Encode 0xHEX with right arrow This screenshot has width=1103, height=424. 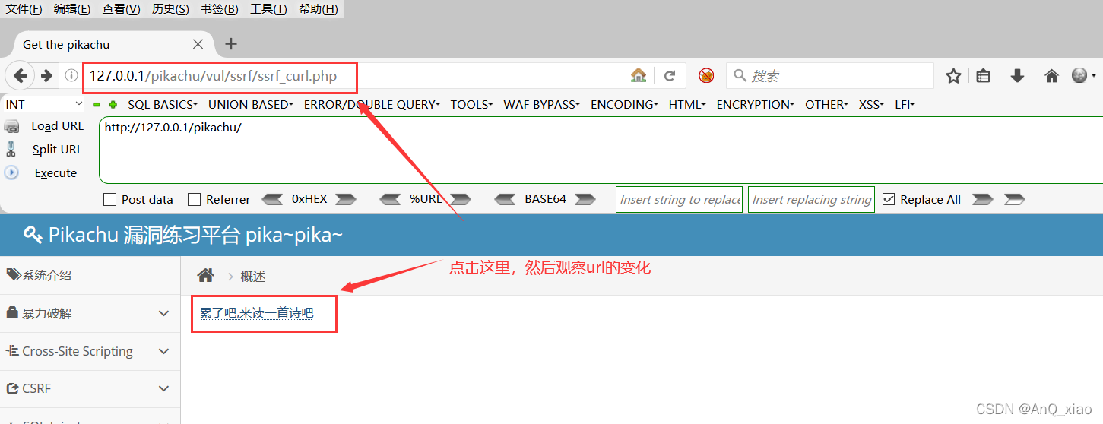(345, 199)
